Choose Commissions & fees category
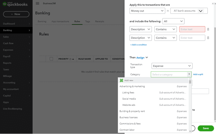Image resolution: width=216 pixels, height=134 pixels. point(153,124)
